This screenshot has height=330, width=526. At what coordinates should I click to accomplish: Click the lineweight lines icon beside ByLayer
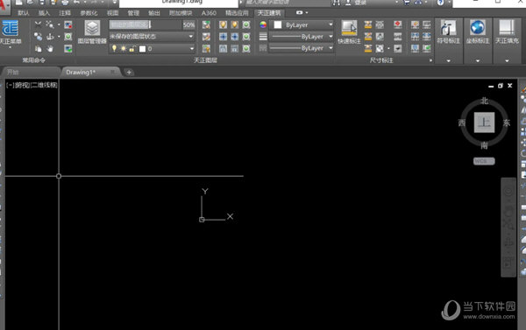click(263, 37)
